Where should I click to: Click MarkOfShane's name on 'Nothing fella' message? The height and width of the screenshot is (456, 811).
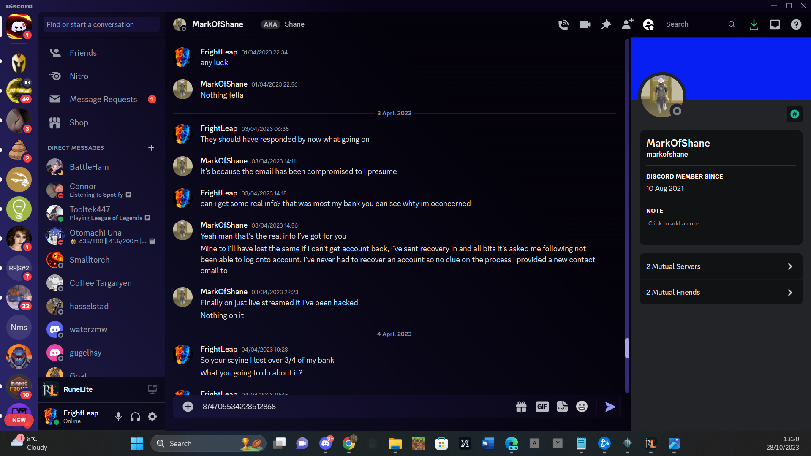click(224, 84)
